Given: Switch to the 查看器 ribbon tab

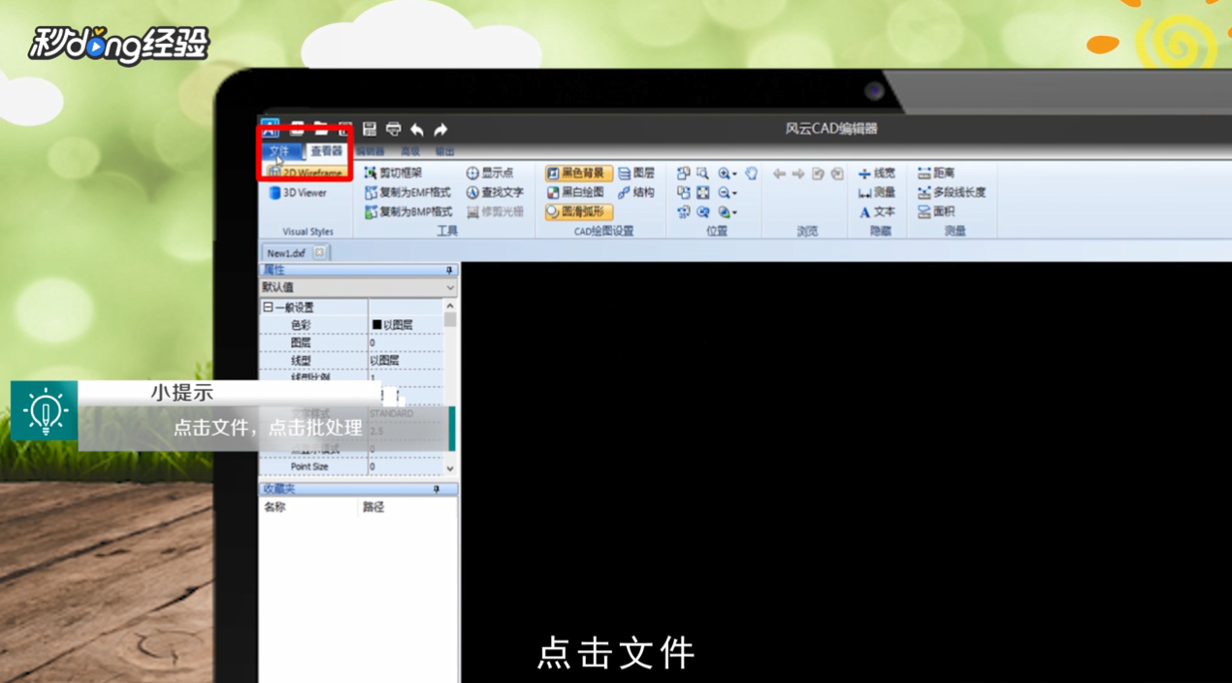Looking at the screenshot, I should pos(326,151).
